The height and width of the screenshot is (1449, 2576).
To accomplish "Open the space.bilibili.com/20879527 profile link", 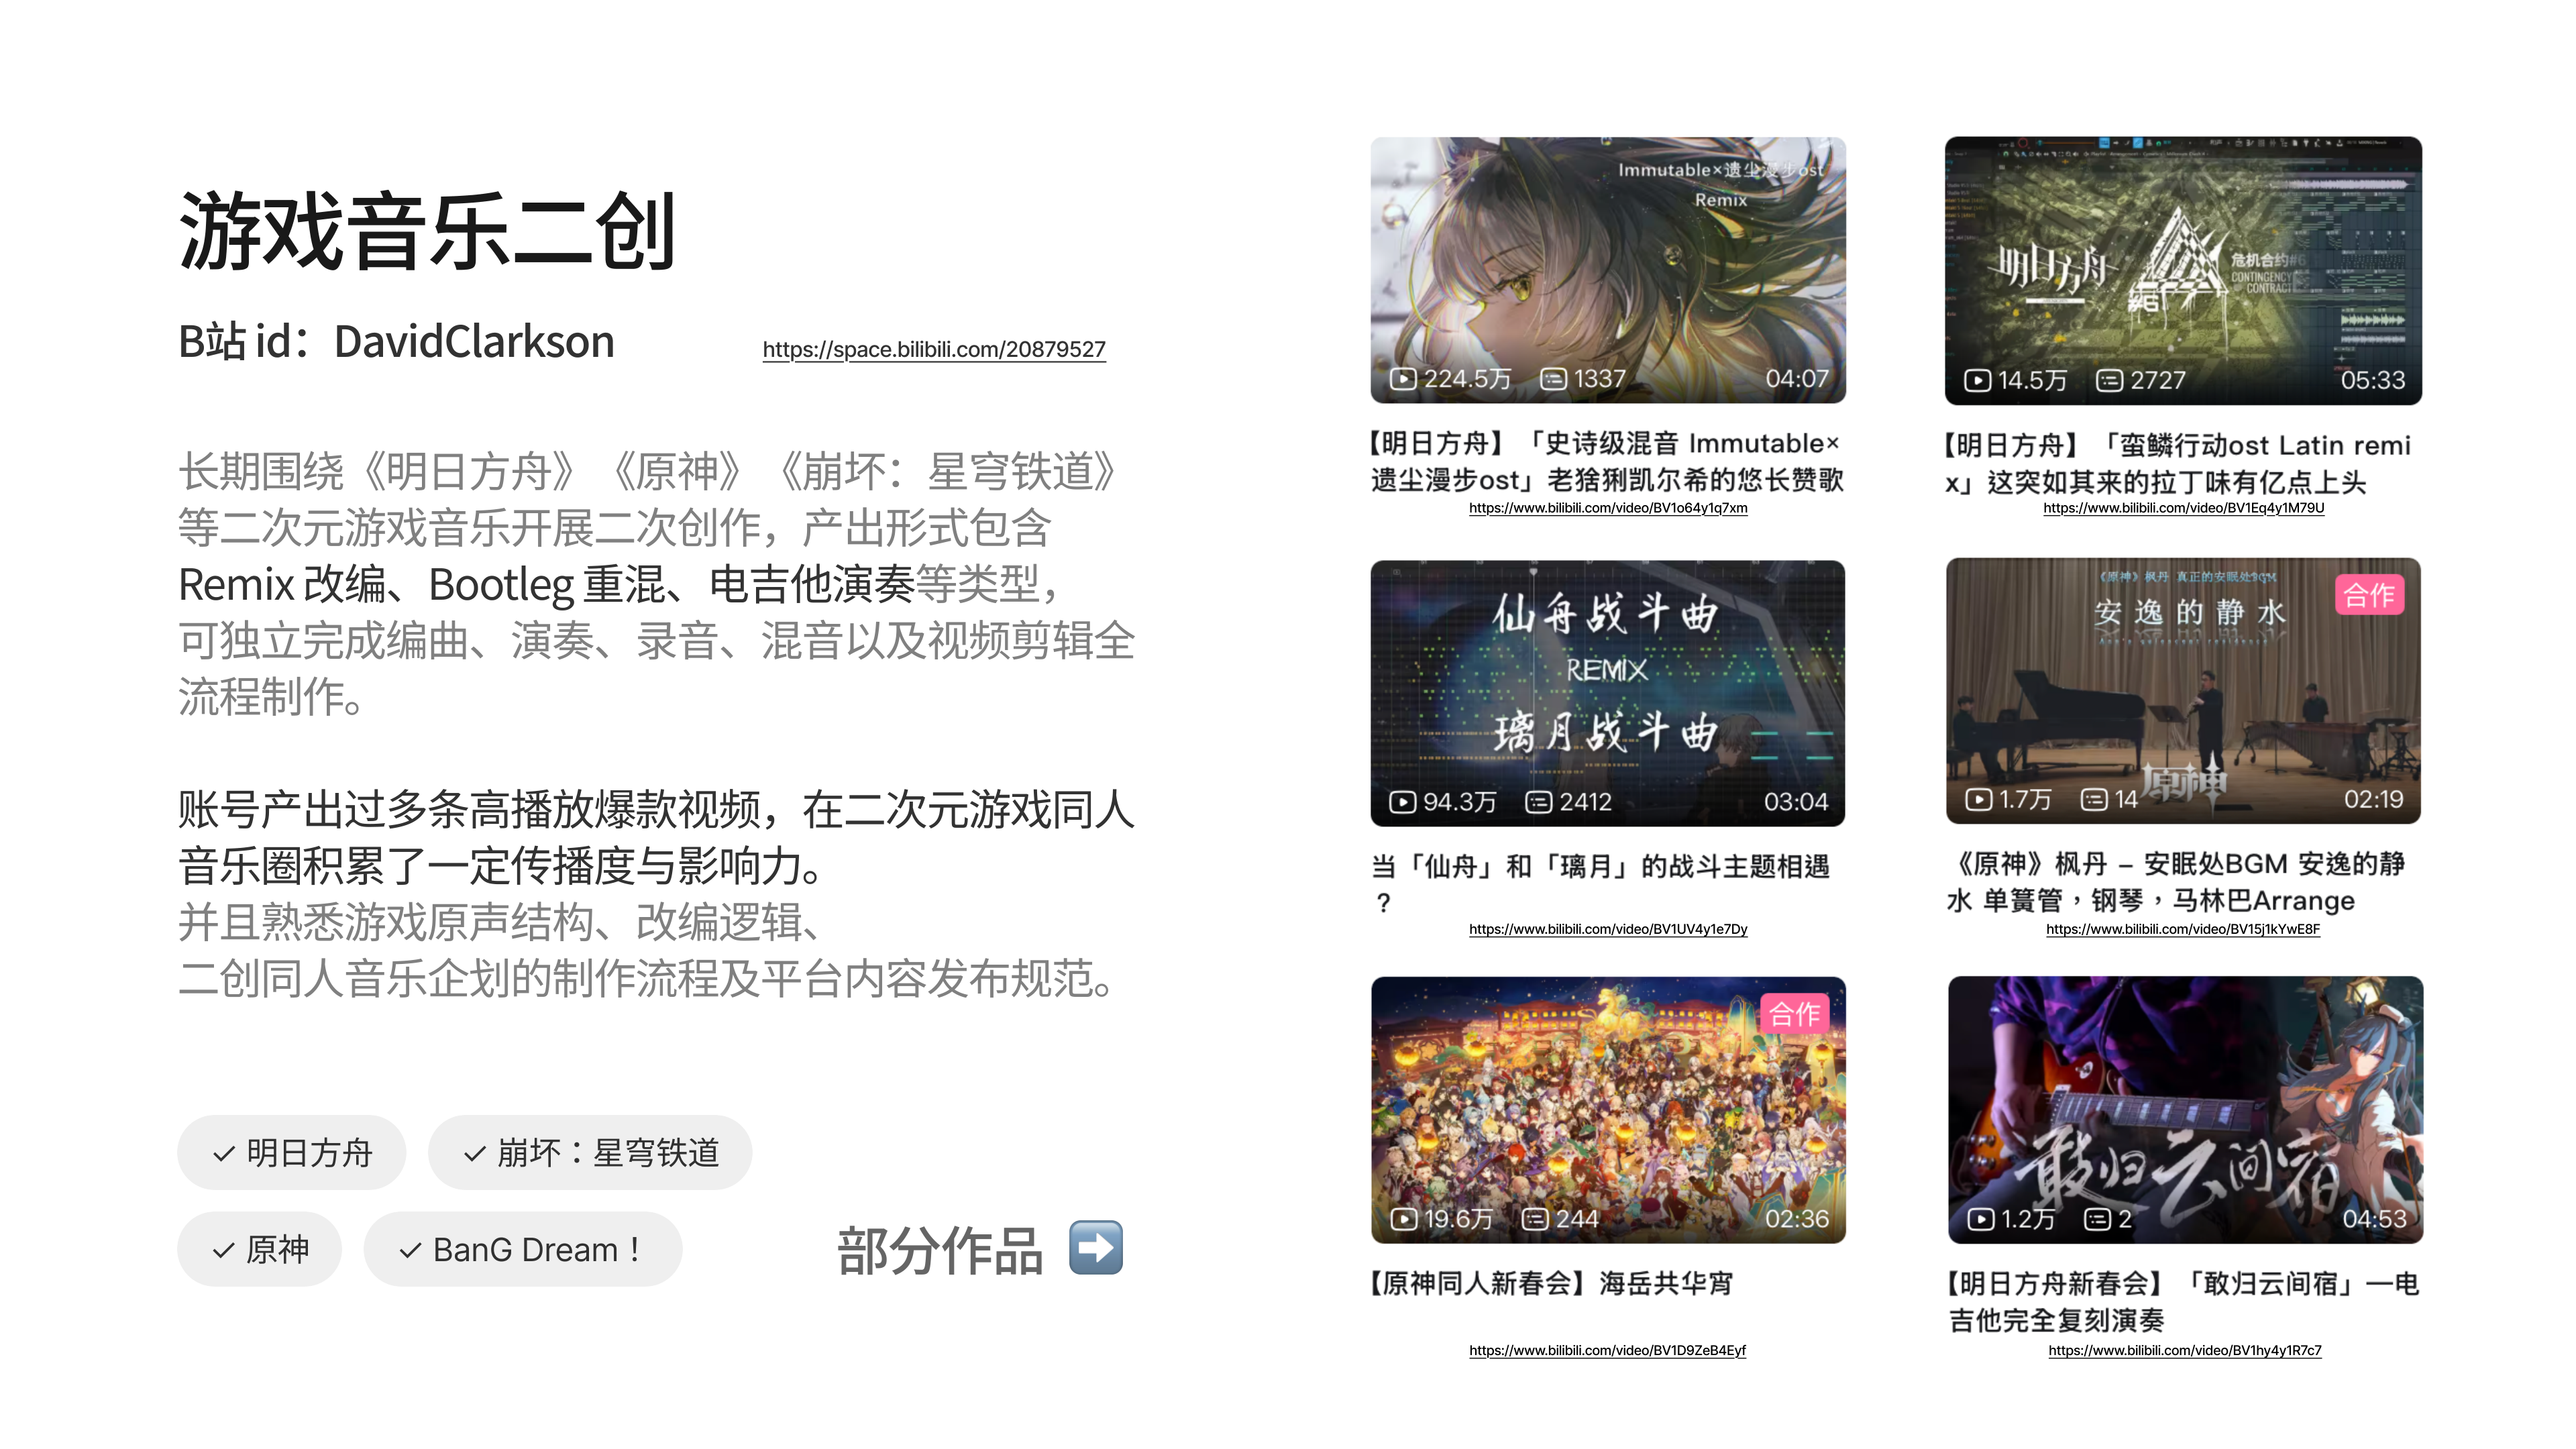I will (934, 349).
